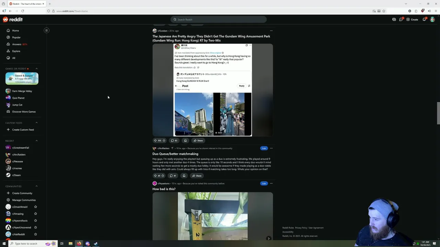Favorite r/2meirl4meirl with its star
The width and height of the screenshot is (440, 247).
(35, 207)
